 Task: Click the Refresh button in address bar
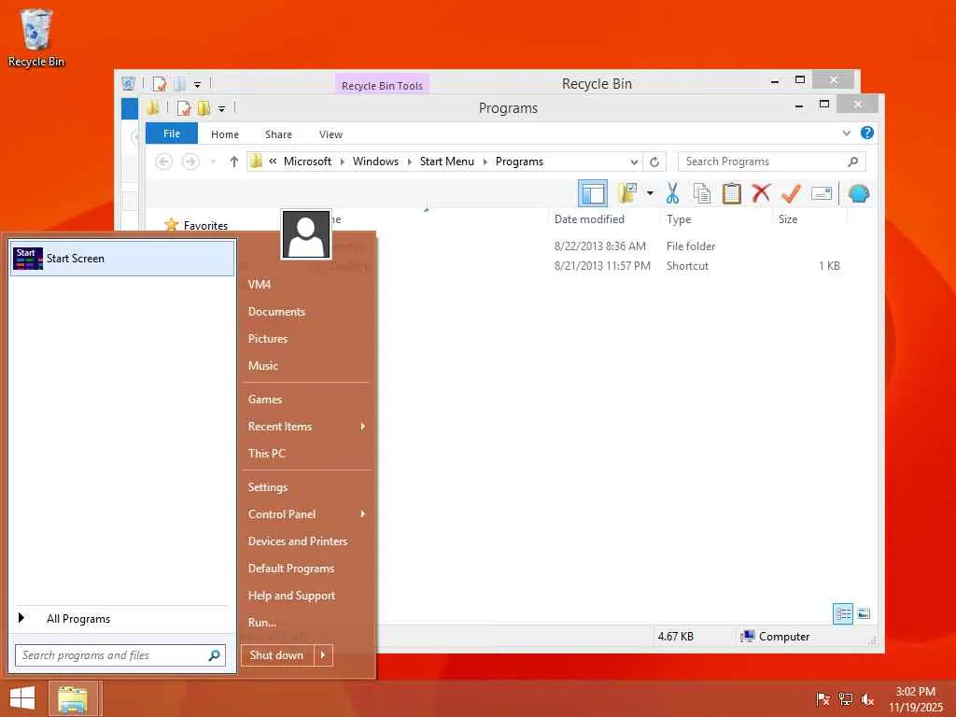654,162
